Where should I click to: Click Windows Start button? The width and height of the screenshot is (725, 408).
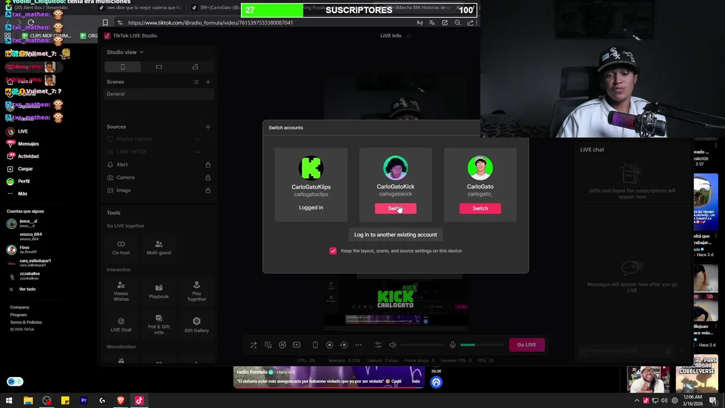[9, 401]
